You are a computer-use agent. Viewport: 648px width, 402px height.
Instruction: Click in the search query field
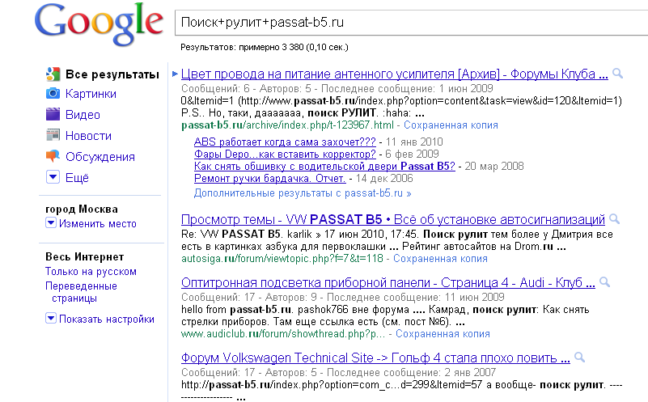pos(411,23)
